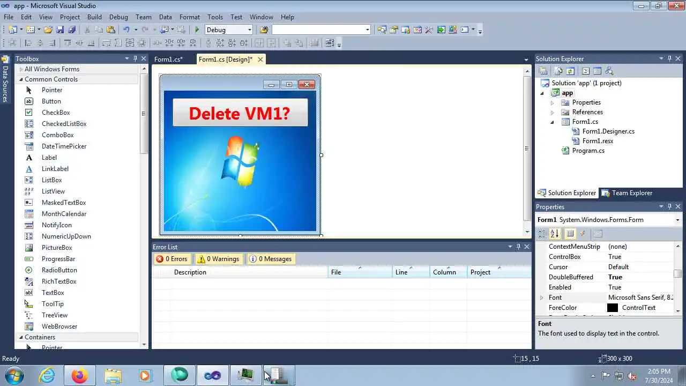686x386 pixels.
Task: Click the Windows Start button
Action: point(13,375)
